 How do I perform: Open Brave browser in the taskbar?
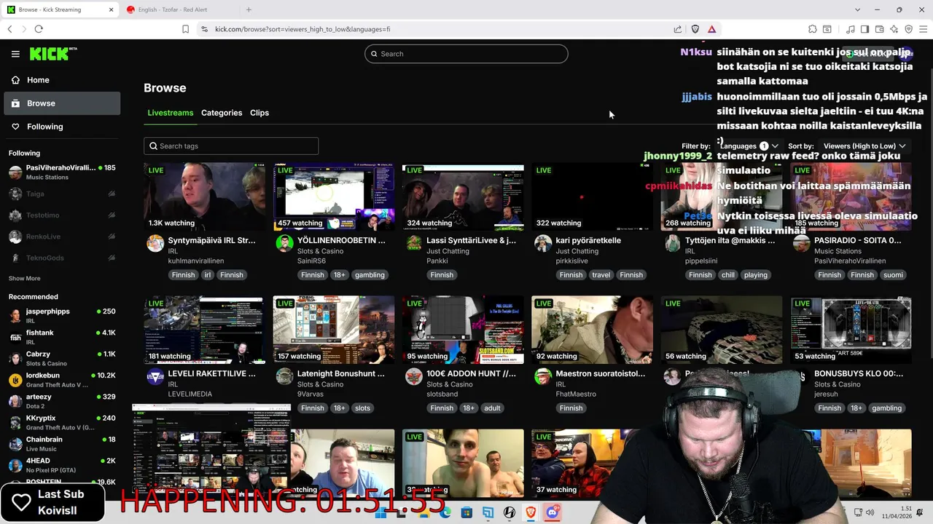click(x=531, y=513)
